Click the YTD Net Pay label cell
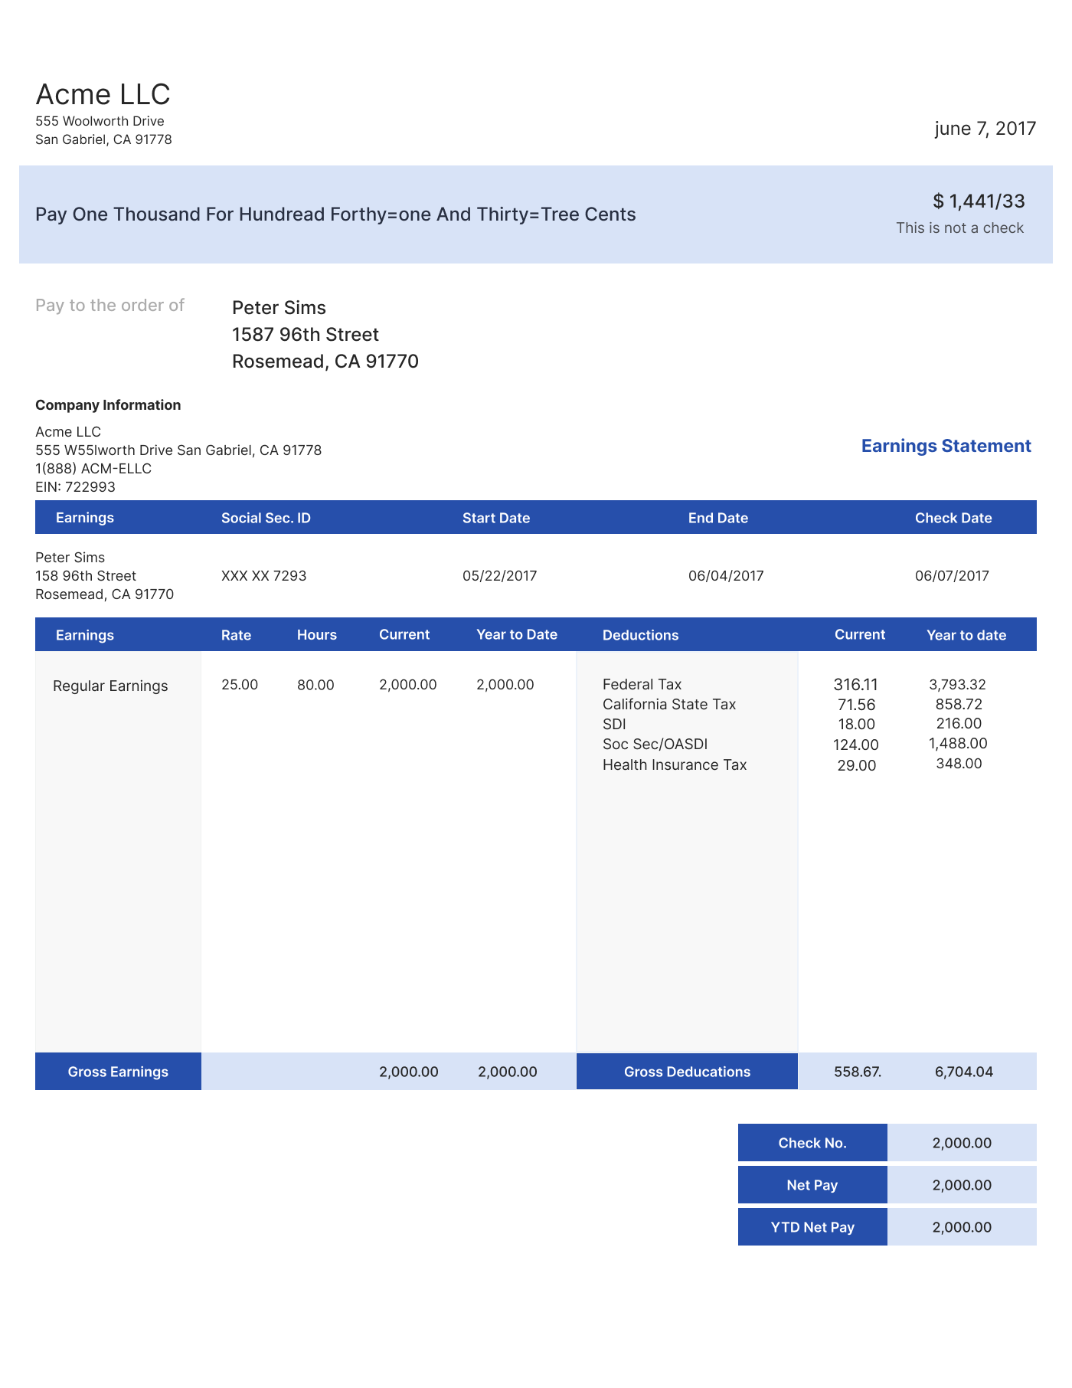 [x=812, y=1227]
